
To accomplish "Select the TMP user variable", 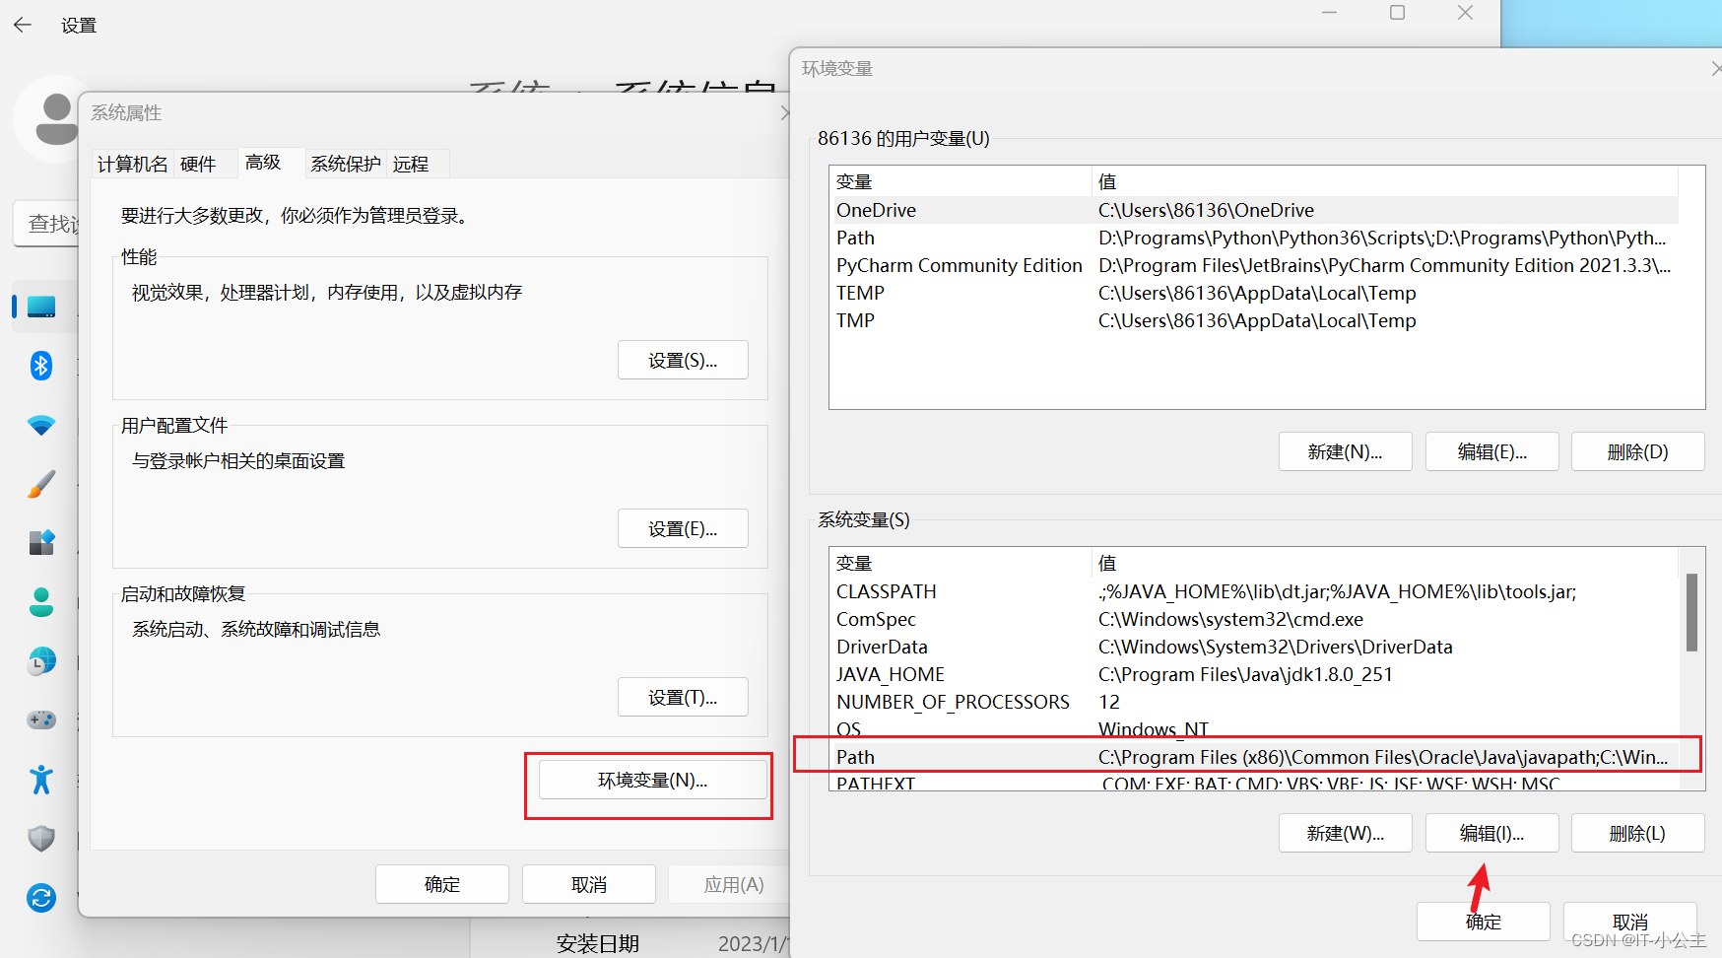I will point(1254,320).
